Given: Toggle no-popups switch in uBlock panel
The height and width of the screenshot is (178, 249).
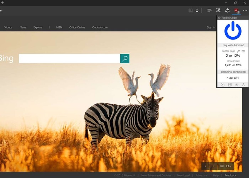Looking at the screenshot, I should click(223, 85).
